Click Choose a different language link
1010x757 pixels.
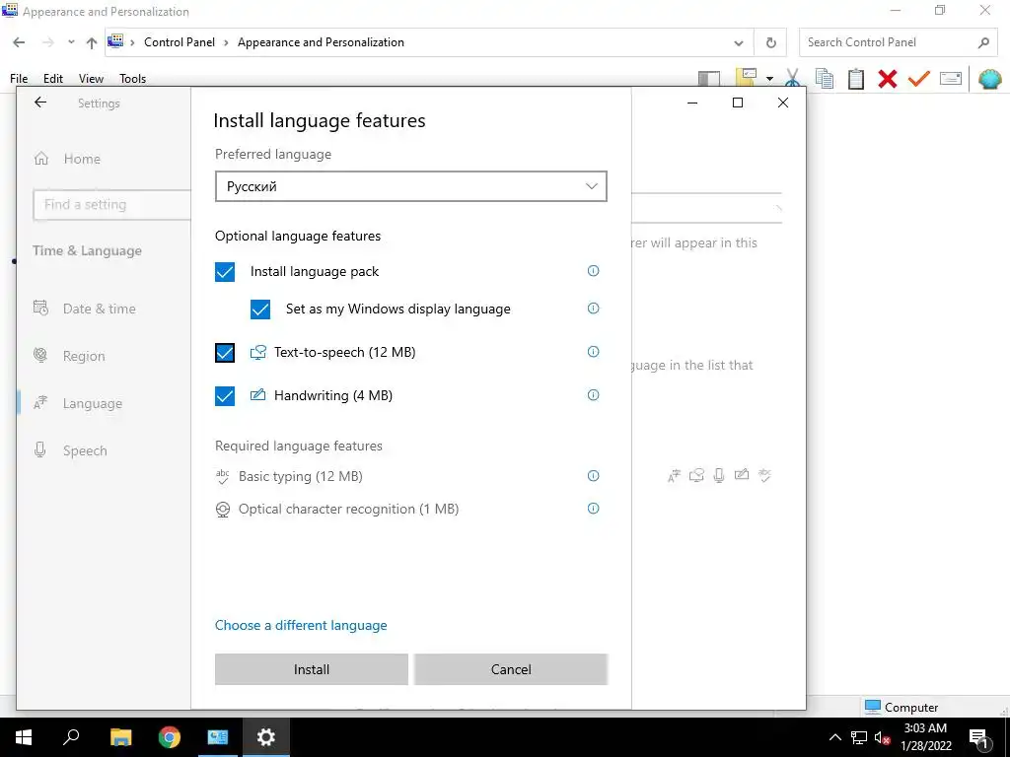tap(301, 625)
